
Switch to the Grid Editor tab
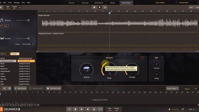(x=99, y=3)
